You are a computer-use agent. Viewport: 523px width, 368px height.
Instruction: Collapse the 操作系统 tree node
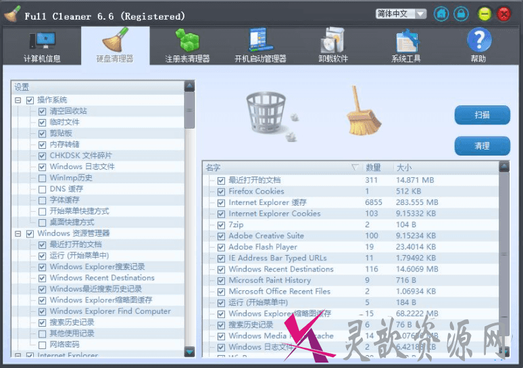coord(18,100)
